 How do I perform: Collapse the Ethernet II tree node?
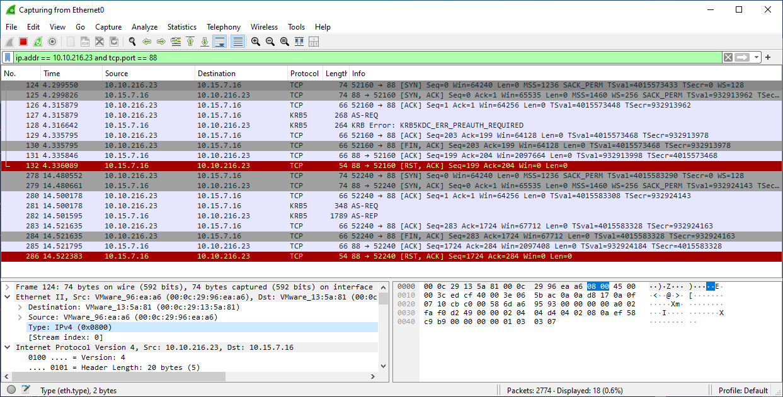click(x=8, y=297)
